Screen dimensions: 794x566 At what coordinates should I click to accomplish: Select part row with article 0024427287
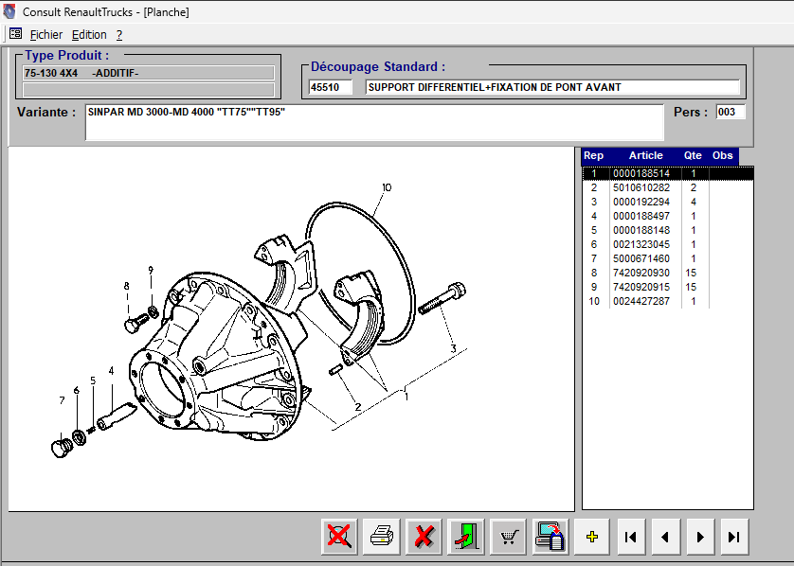(641, 301)
